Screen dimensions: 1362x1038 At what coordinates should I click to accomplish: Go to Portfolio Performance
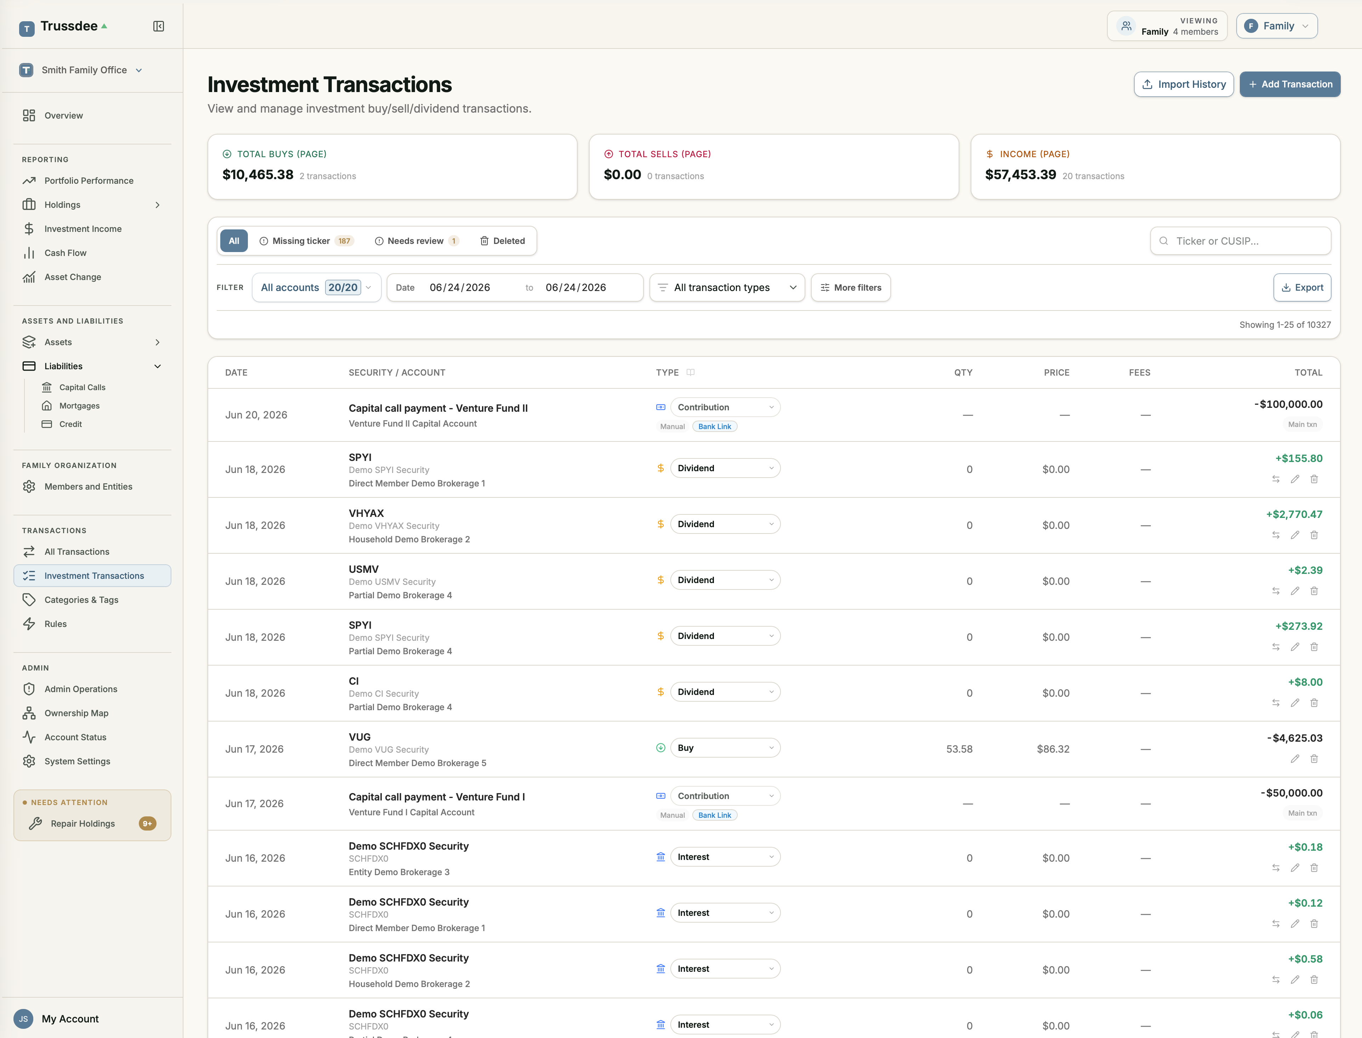pos(93,181)
